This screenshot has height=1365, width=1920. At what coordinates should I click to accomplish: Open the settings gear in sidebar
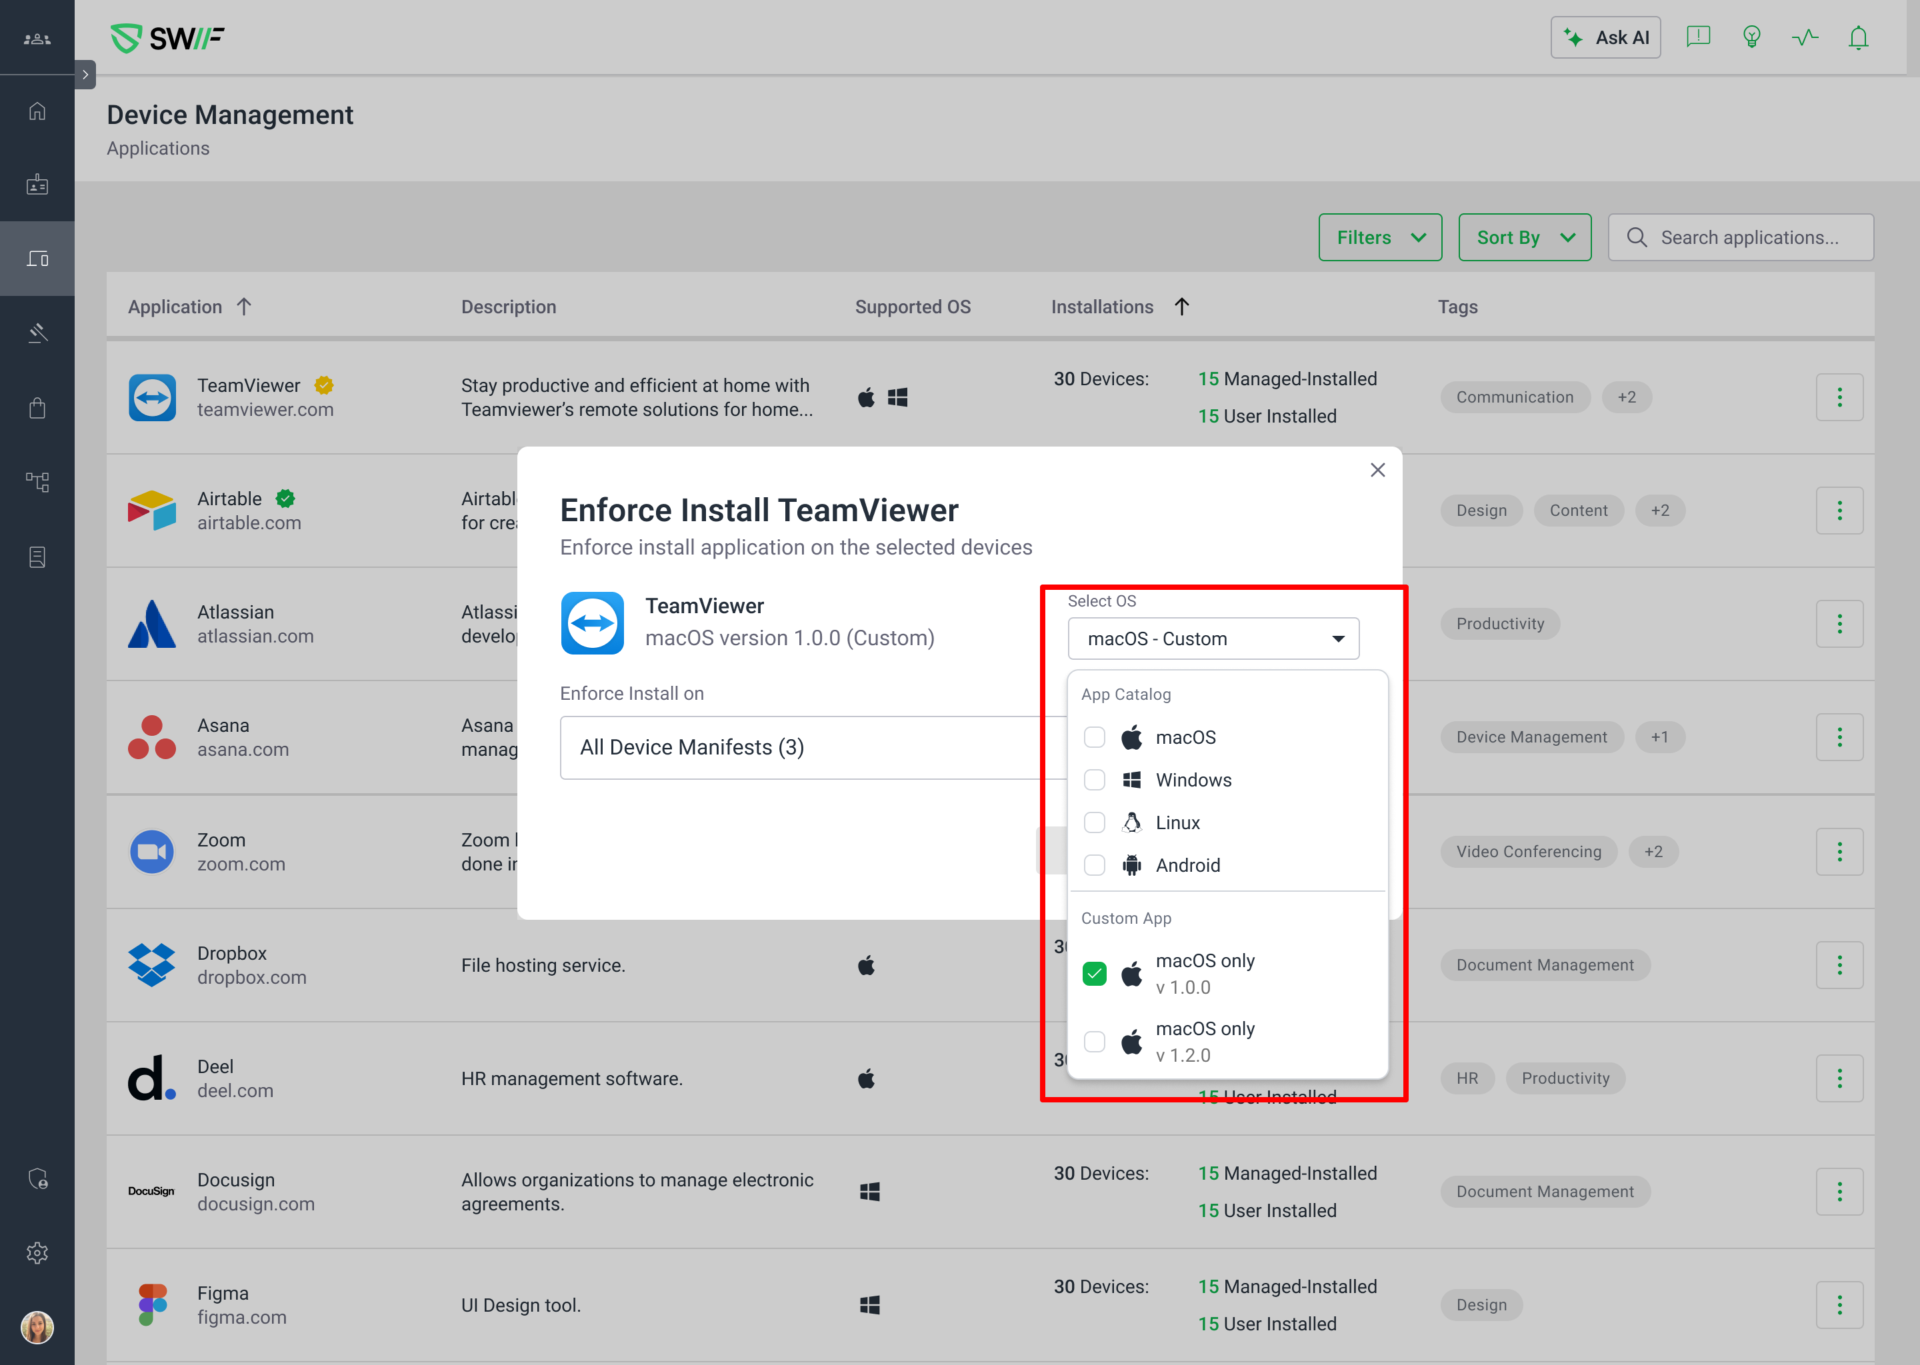[x=37, y=1252]
